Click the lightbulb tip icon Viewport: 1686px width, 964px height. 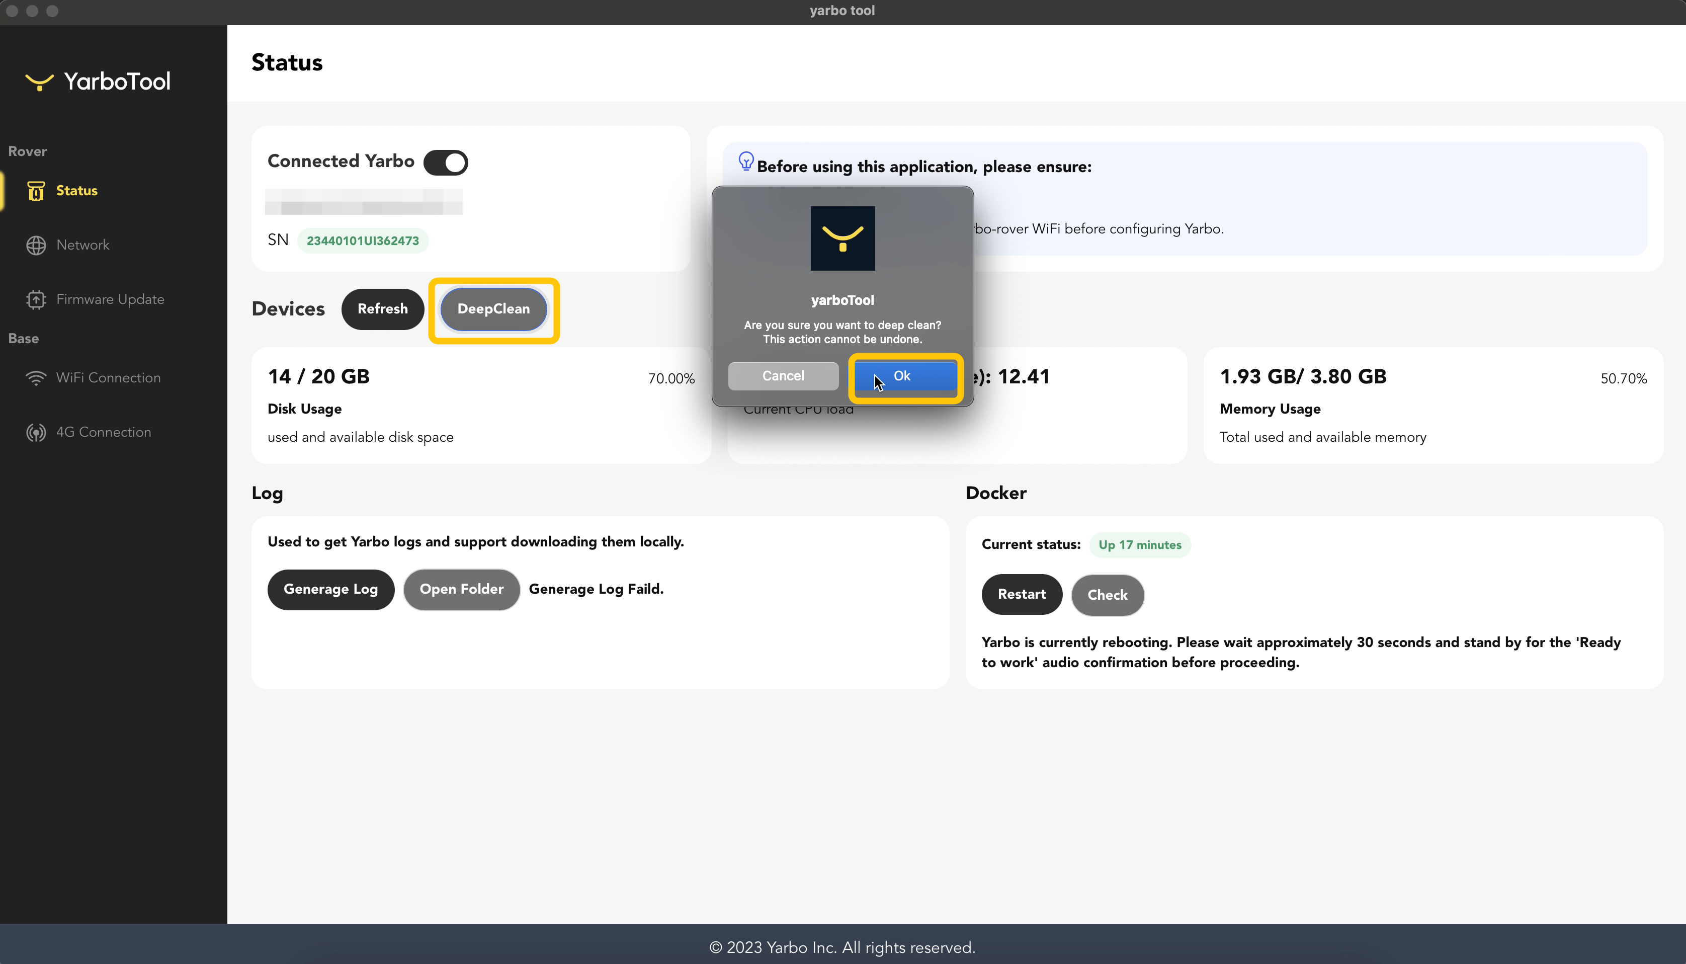coord(746,162)
